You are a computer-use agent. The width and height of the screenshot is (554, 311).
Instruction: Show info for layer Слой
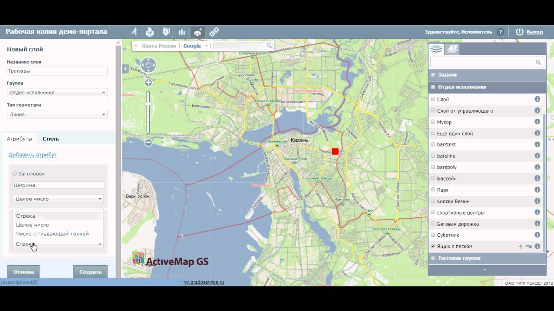[x=537, y=99]
